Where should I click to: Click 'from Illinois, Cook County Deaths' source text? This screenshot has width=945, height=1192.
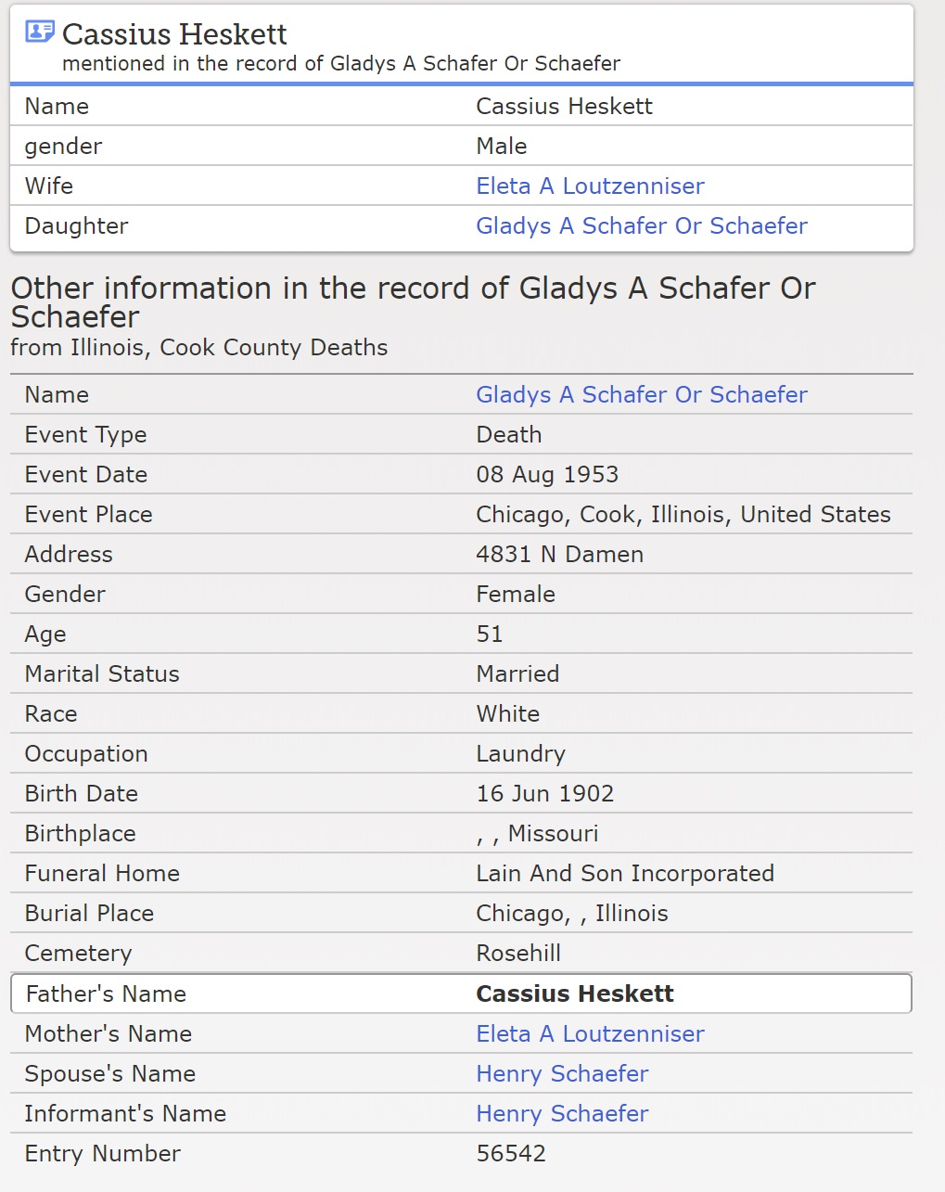point(199,348)
